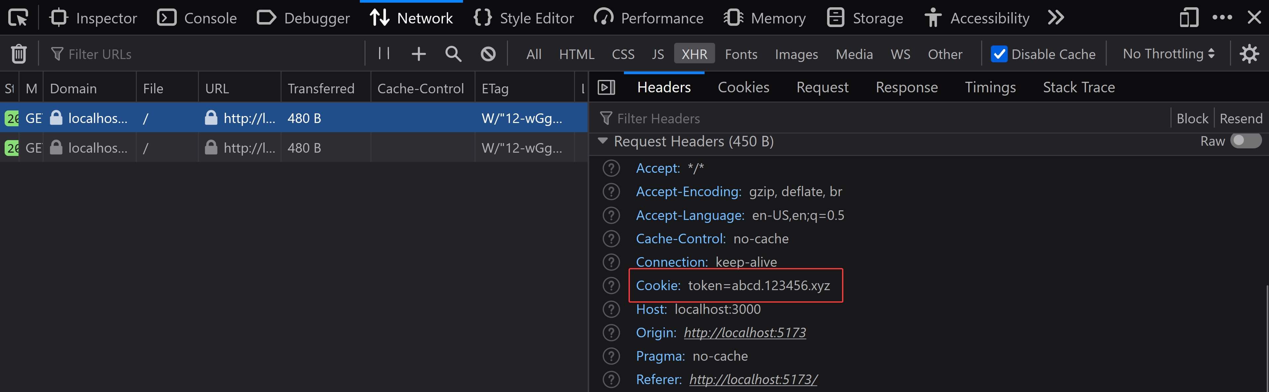The image size is (1269, 392).
Task: Switch to the Response details tab
Action: tap(906, 87)
